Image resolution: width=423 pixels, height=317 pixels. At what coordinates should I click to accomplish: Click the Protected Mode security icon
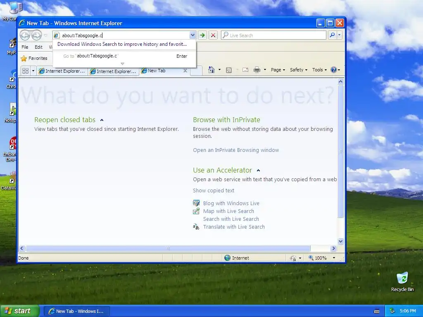click(x=293, y=258)
